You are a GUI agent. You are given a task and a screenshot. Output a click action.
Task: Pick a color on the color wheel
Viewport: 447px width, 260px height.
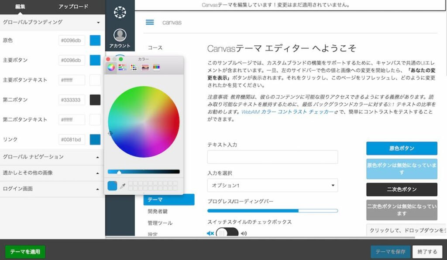click(144, 122)
